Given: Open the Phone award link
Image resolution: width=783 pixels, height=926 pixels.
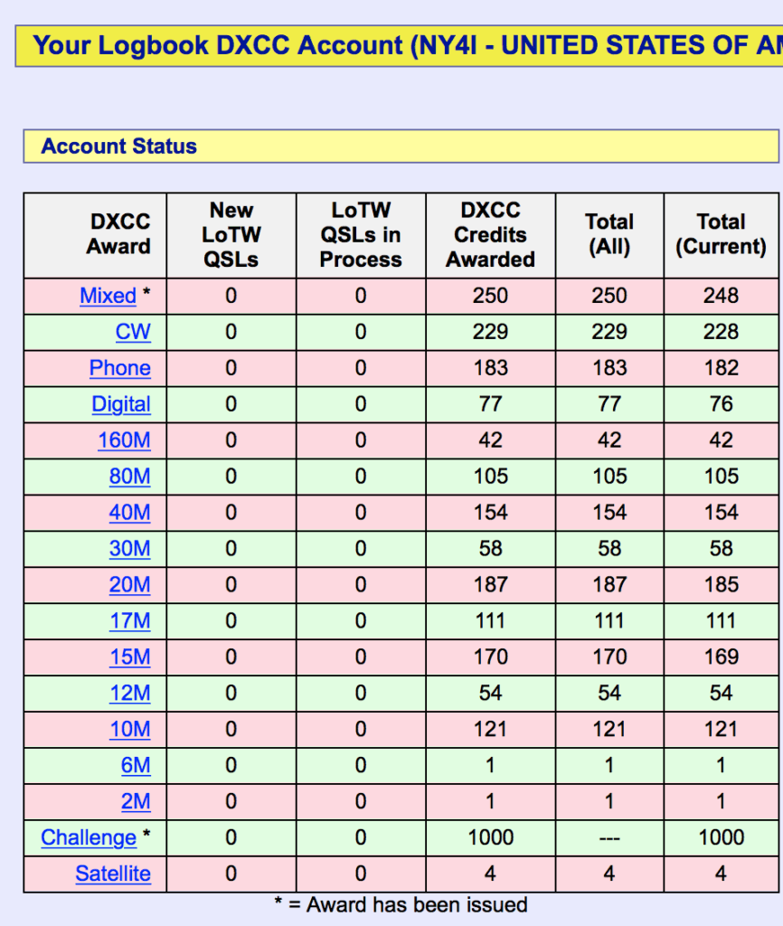Looking at the screenshot, I should pyautogui.click(x=120, y=368).
